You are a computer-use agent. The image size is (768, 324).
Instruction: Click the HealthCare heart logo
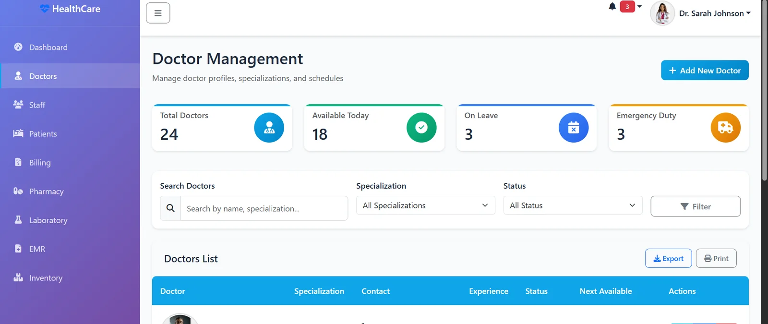click(45, 9)
